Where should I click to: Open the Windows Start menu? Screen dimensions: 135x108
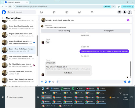pyautogui.click(x=2, y=97)
